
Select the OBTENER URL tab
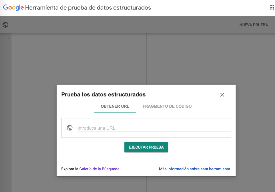(115, 106)
